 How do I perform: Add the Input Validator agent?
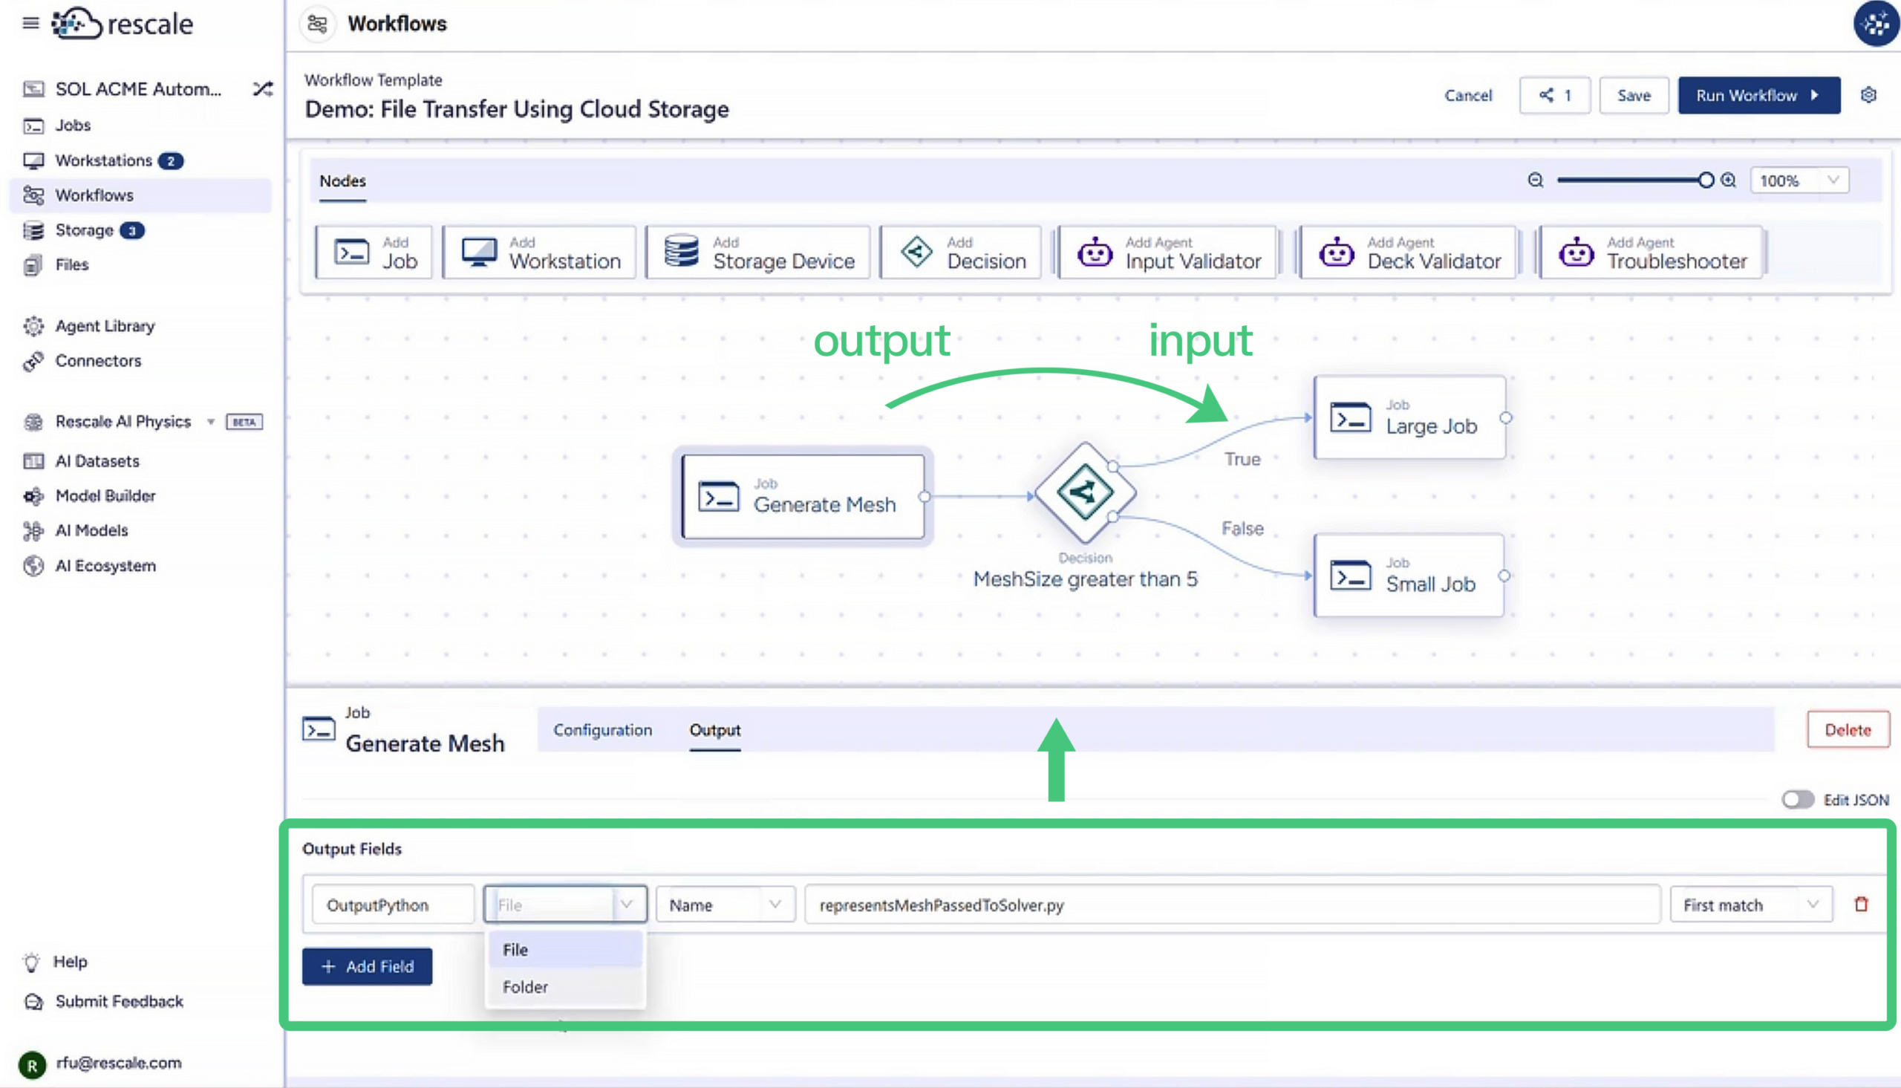click(1167, 253)
